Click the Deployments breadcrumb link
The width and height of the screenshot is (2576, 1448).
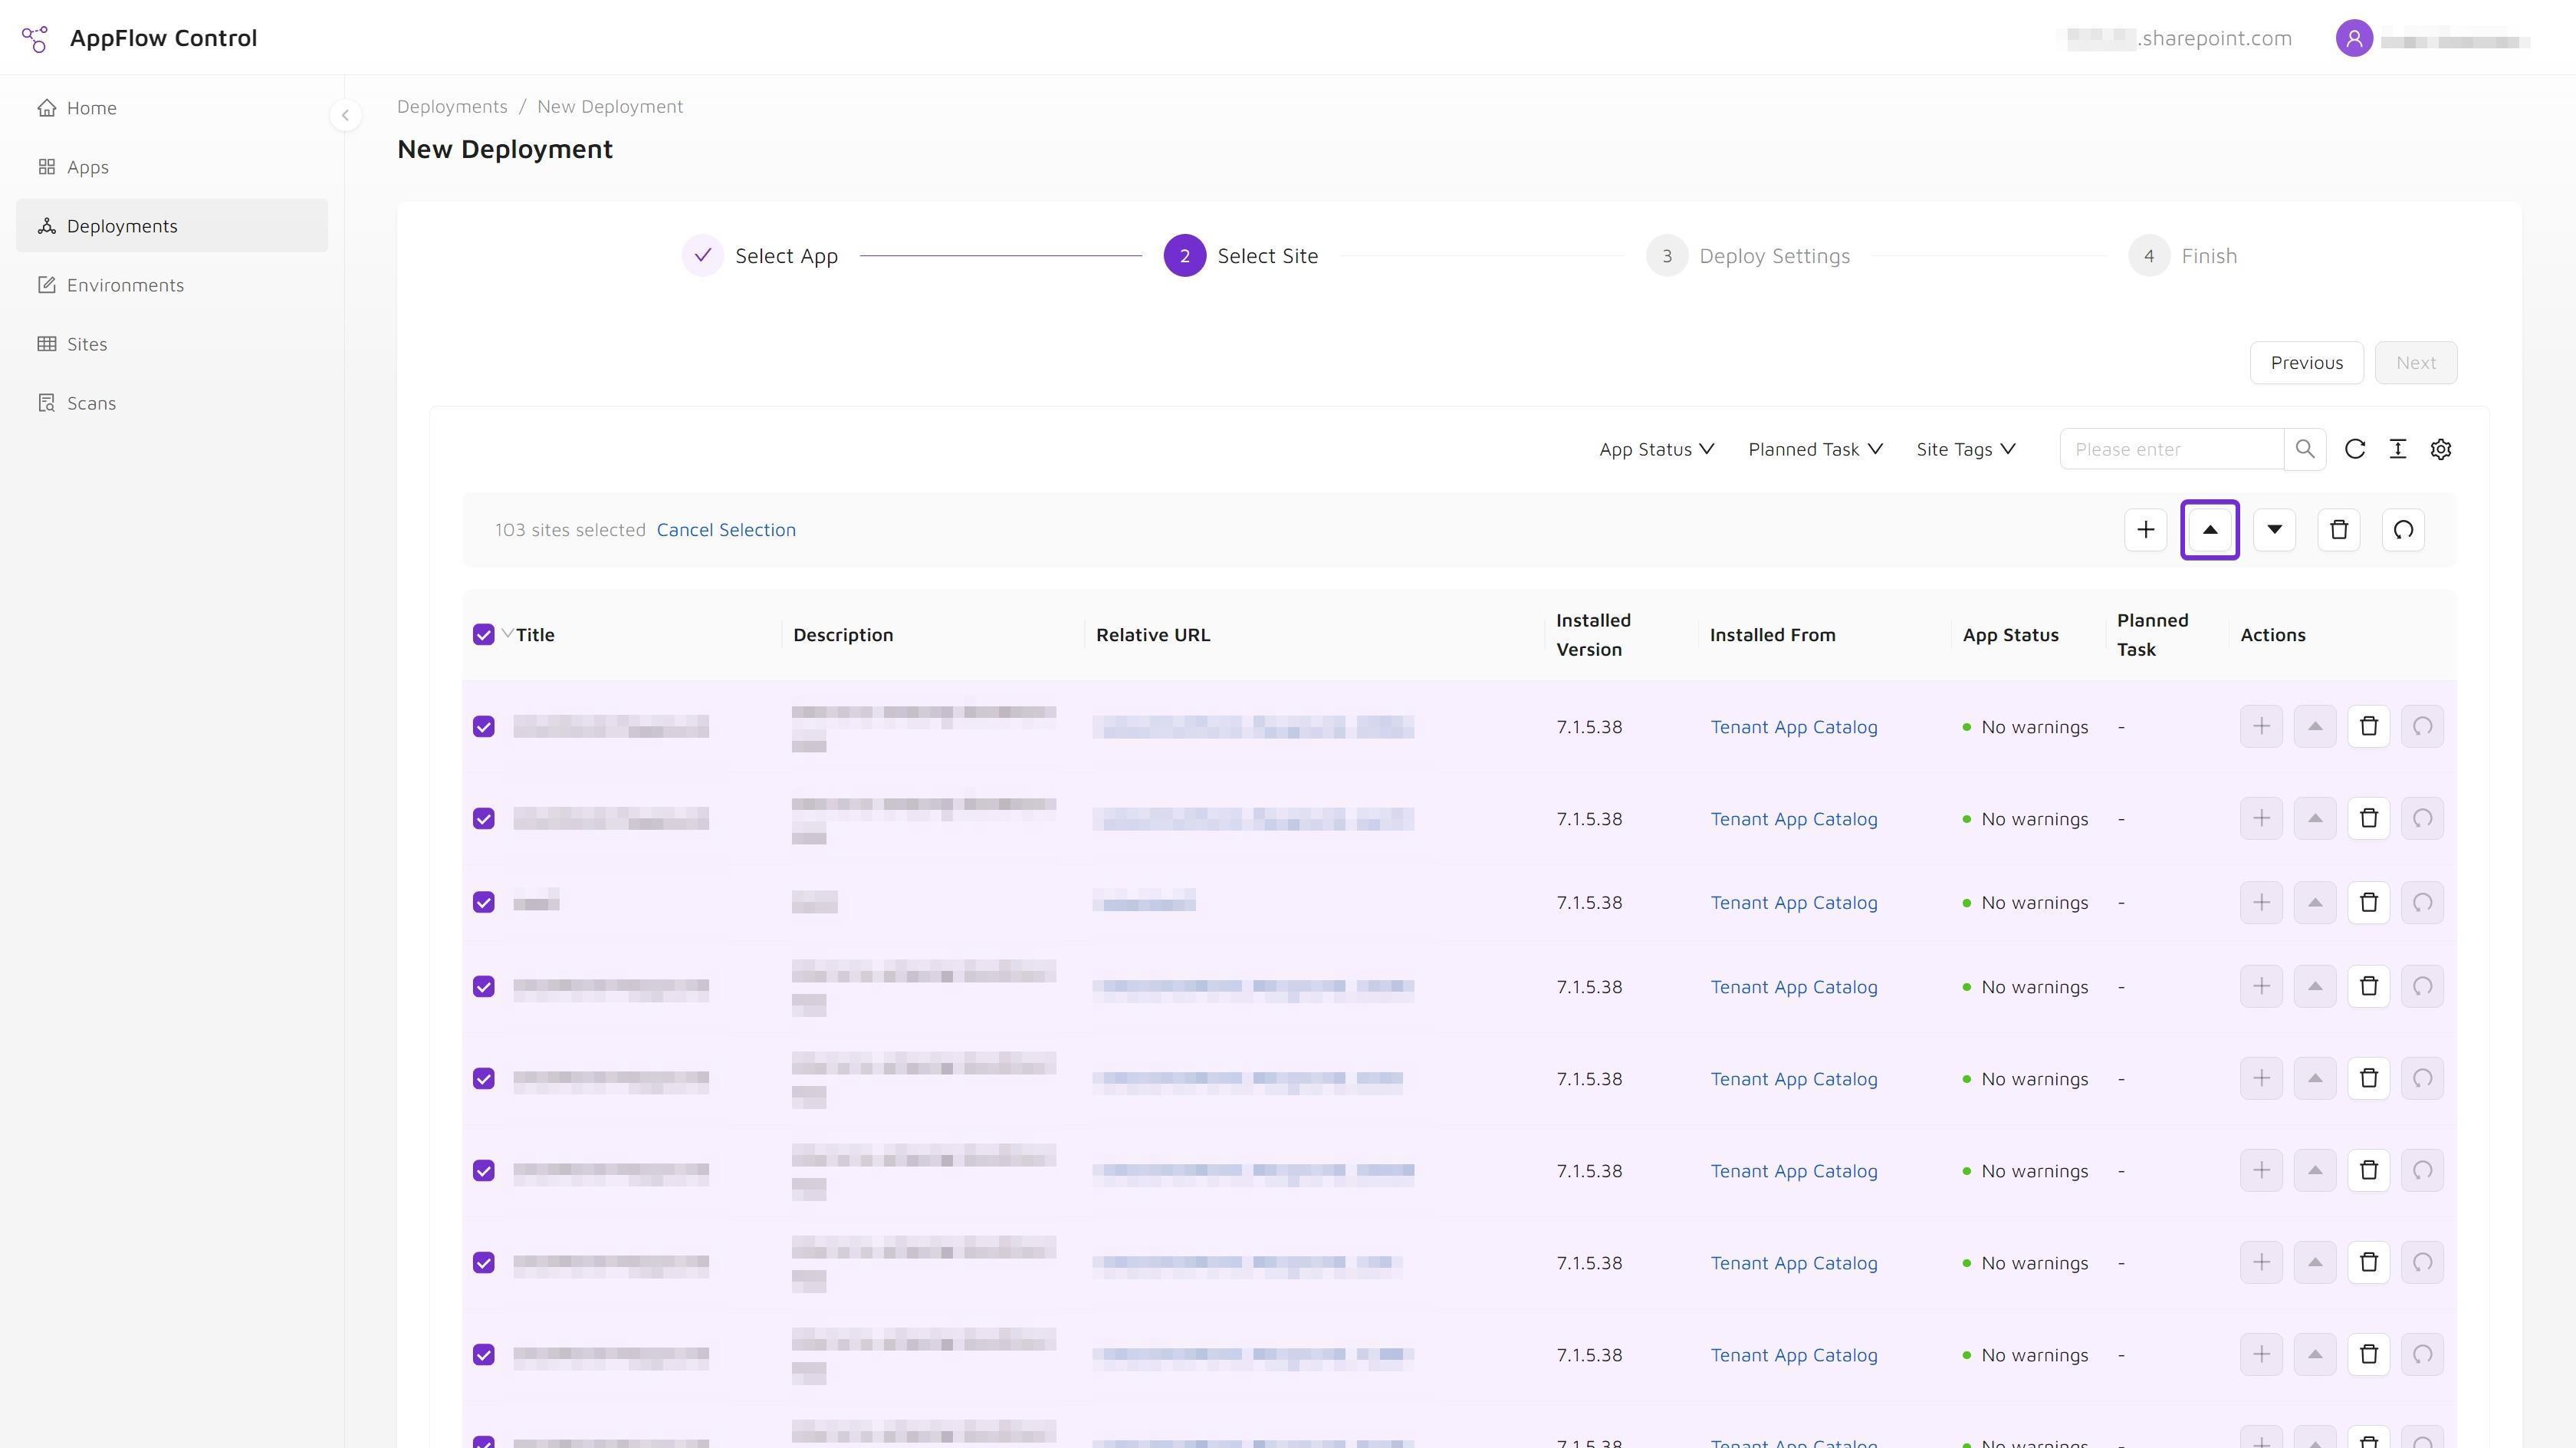click(x=452, y=107)
